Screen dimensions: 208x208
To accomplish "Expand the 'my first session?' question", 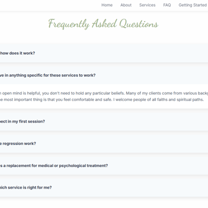I will 104,121.
